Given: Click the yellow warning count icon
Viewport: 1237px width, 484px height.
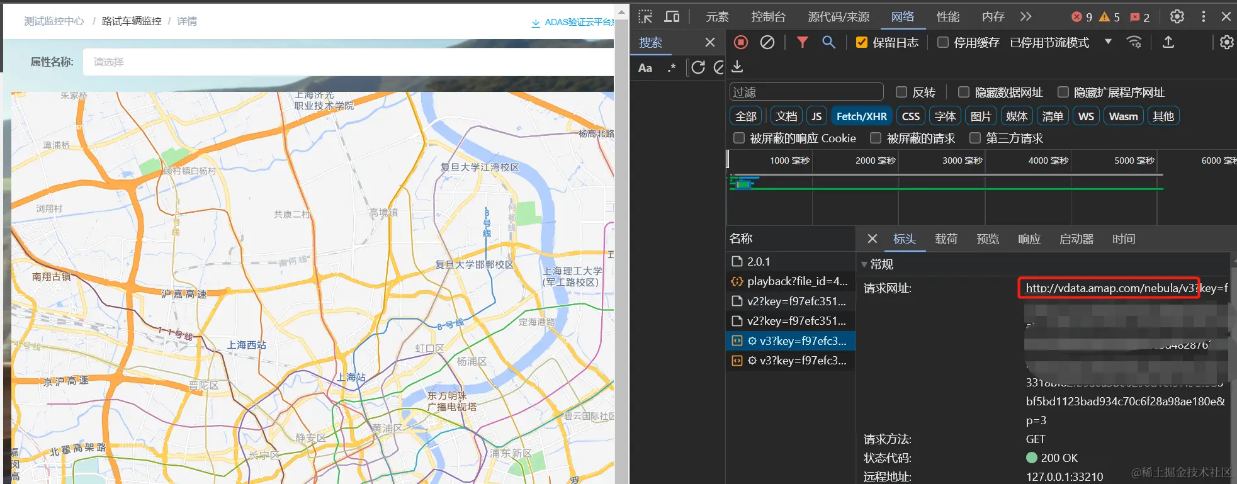Looking at the screenshot, I should 1104,17.
